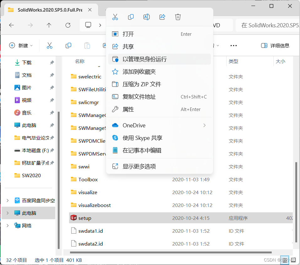Click 显示更多选项 at menu bottom
Screen dimensions: 300x265
click(x=159, y=166)
